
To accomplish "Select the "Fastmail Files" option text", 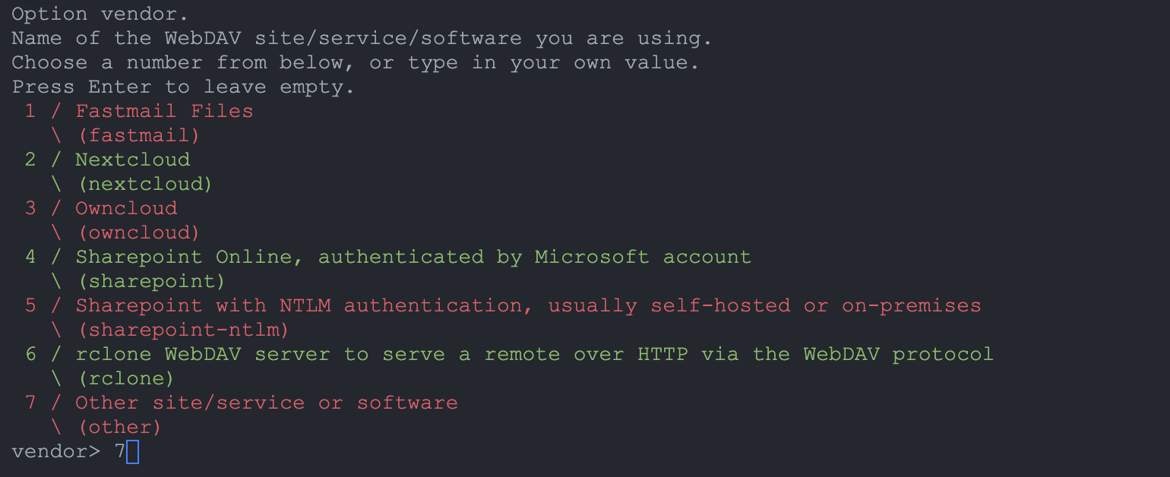I will pyautogui.click(x=164, y=111).
